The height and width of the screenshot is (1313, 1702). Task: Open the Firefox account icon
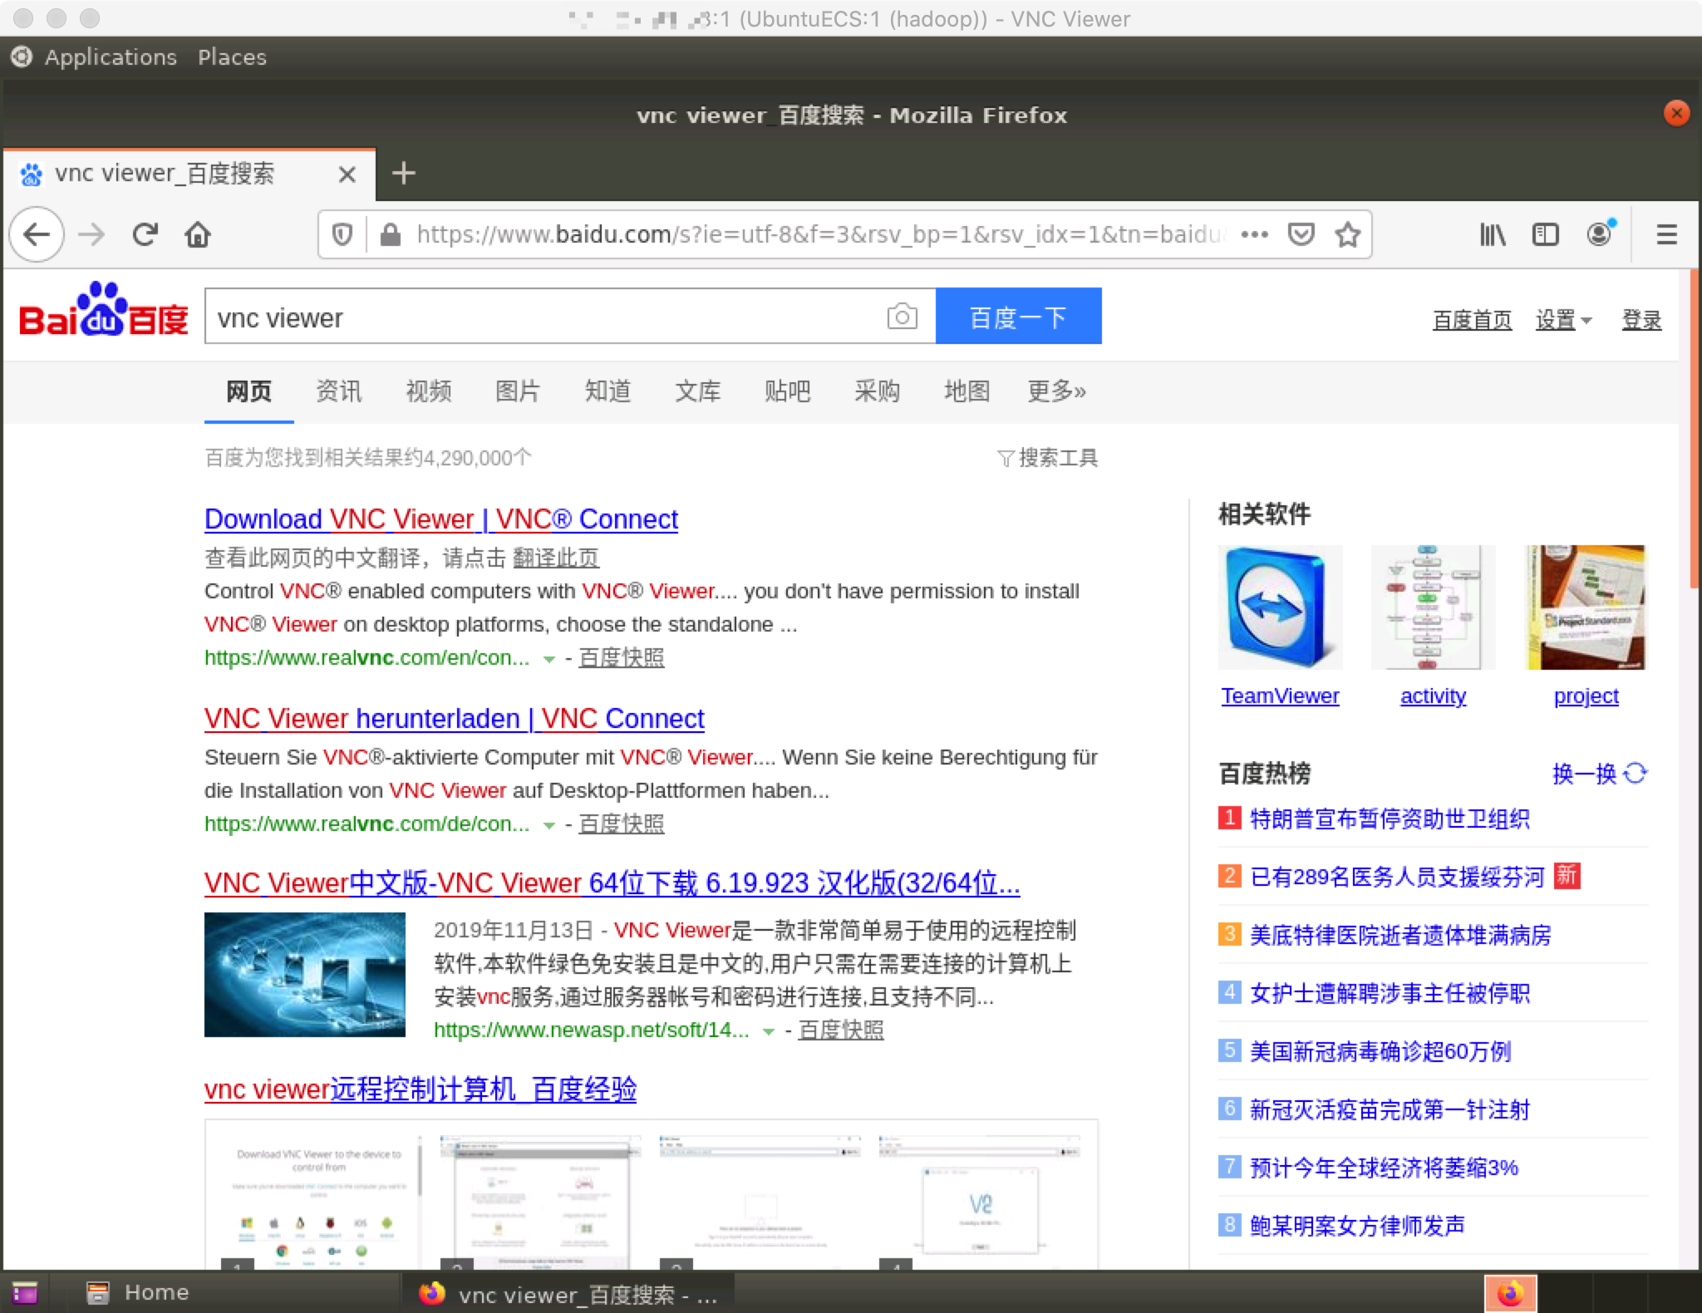tap(1600, 234)
